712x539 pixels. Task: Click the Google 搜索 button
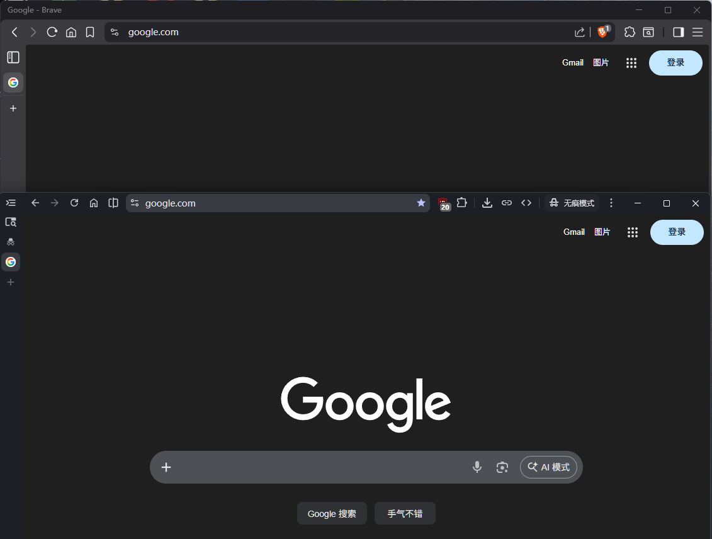click(332, 514)
